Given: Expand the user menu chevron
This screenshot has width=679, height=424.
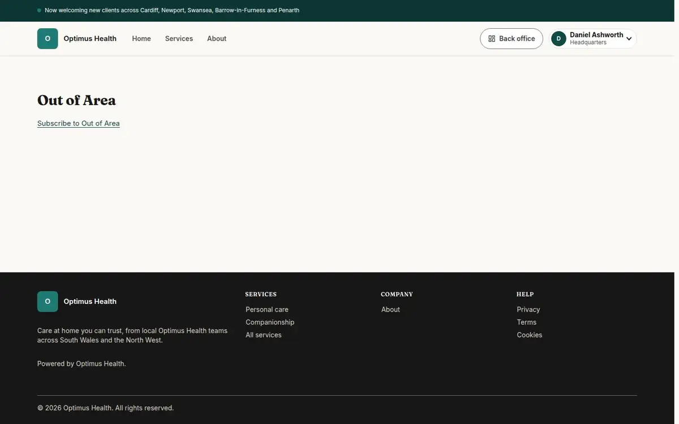Looking at the screenshot, I should click(x=629, y=39).
